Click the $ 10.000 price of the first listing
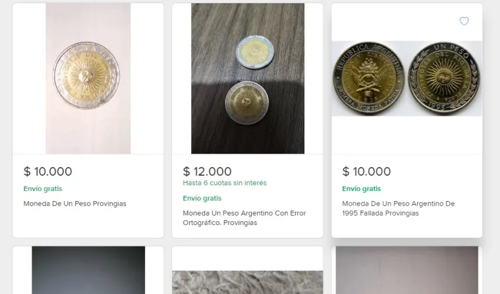The height and width of the screenshot is (294, 500). coord(47,171)
